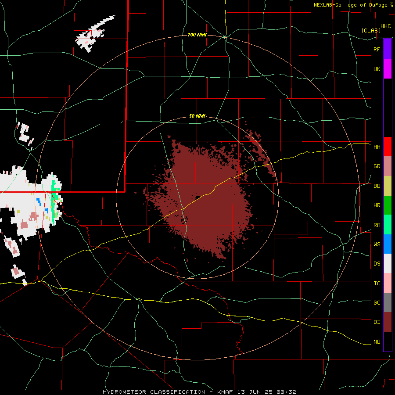Image resolution: width=395 pixels, height=395 pixels.
Task: Click the HR legend label
Action: 377,205
